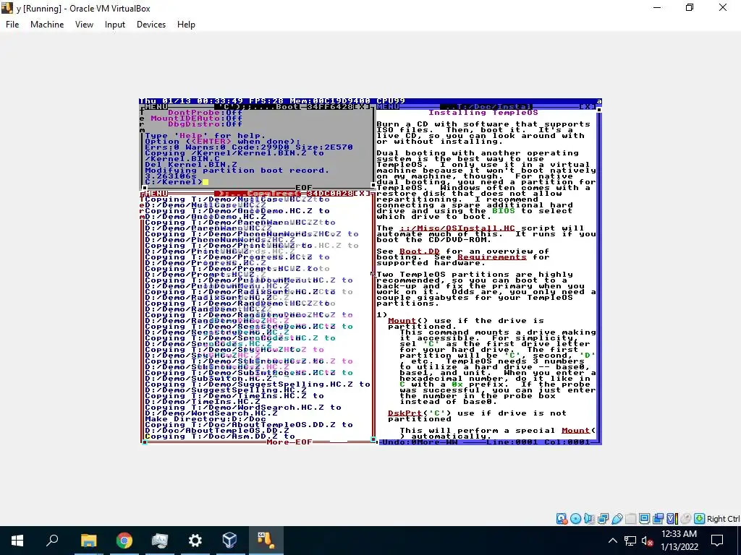Viewport: 741px width, 555px height.
Task: Click the Mount() link in step 1
Action: (x=402, y=320)
